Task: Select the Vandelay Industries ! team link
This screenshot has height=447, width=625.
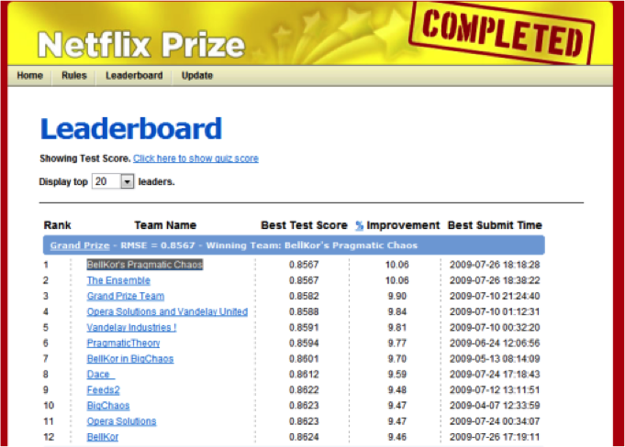Action: pos(131,327)
